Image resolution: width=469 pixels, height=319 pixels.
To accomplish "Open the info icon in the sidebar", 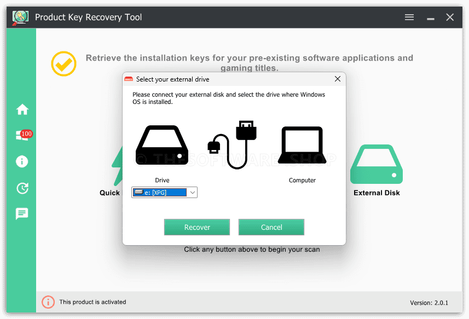I will 22,161.
